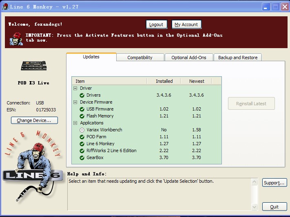The height and width of the screenshot is (217, 290).
Task: Click the green check icon beside Line 6 Monkey
Action: [82, 144]
